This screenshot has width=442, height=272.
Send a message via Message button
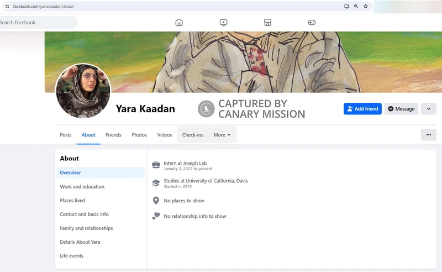click(401, 108)
